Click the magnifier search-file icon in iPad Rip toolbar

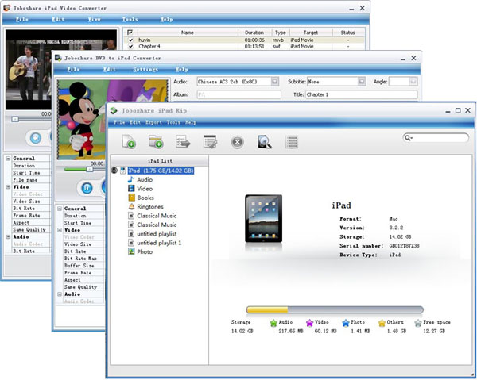265,142
